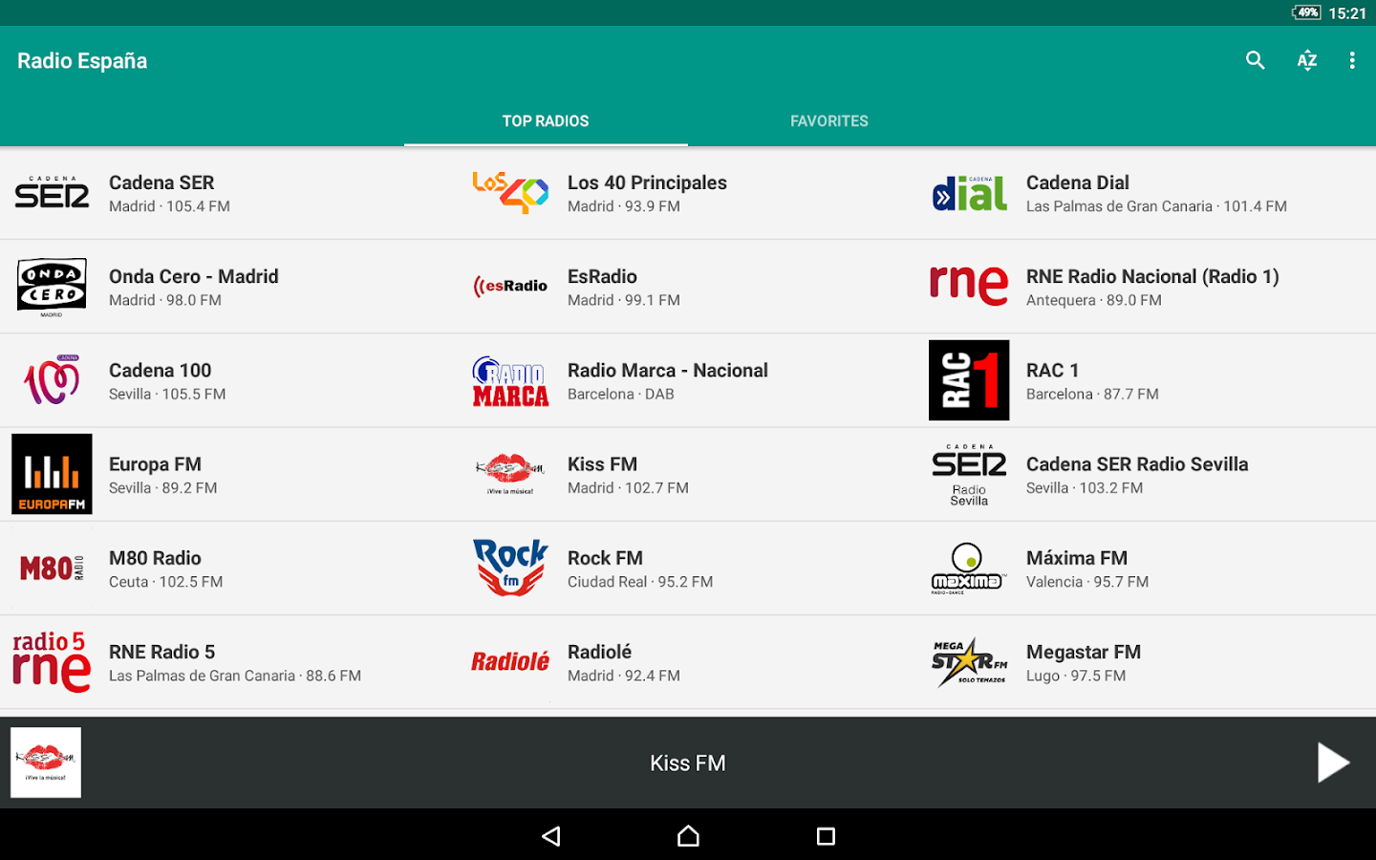The height and width of the screenshot is (860, 1376).
Task: Tap the M80 Radio logo
Action: (52, 569)
